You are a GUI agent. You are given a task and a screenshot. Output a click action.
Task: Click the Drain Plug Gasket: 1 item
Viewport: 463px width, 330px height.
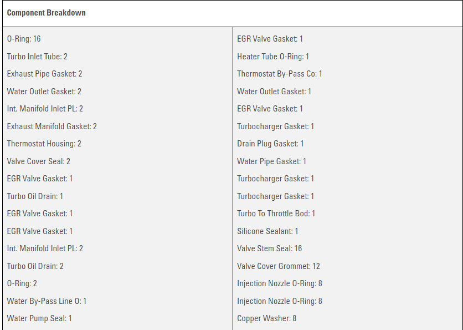tap(270, 144)
